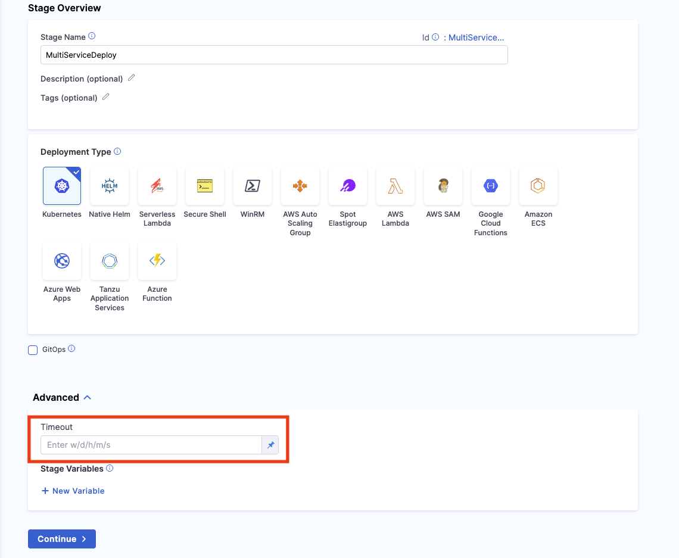This screenshot has width=679, height=558.
Task: Pick the Secure Shell deployment type
Action: pos(205,186)
